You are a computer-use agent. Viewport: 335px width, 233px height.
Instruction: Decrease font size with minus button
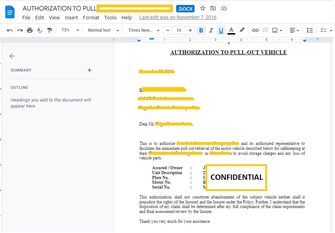(x=168, y=30)
